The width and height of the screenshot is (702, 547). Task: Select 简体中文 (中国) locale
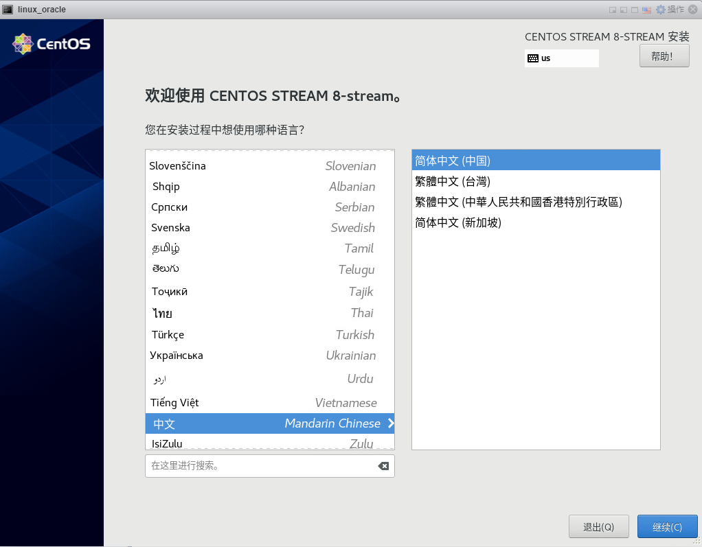click(536, 161)
